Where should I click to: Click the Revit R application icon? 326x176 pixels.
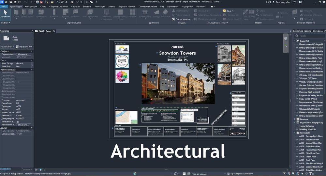2,2
